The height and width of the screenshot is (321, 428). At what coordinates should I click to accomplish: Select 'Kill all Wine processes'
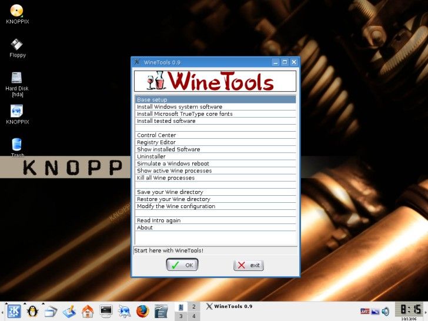(215, 178)
